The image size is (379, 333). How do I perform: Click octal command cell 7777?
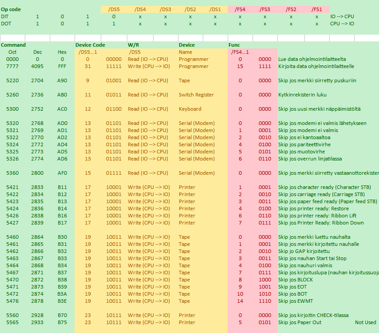pyautogui.click(x=12, y=66)
